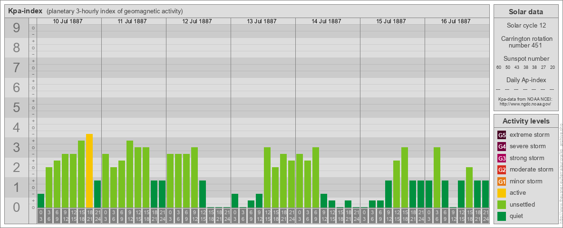The image size is (563, 228).
Task: Select the 10 Jul 1887 date header
Action: (x=68, y=21)
